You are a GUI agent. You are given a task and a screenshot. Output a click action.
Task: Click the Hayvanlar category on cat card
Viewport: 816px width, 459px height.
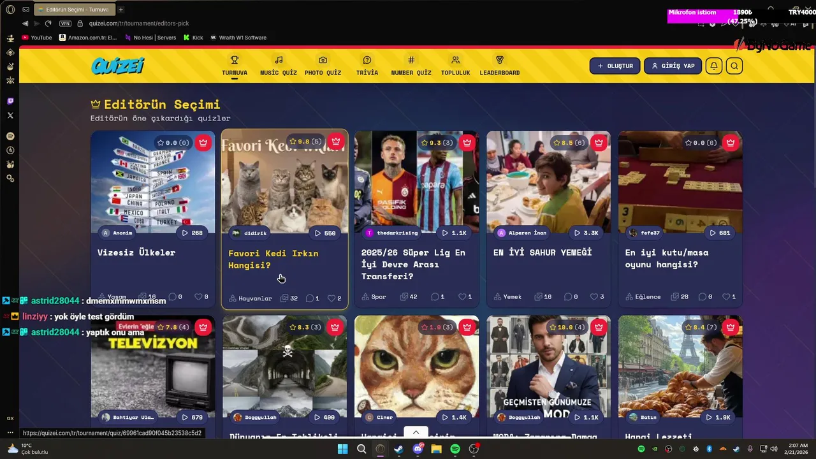251,298
